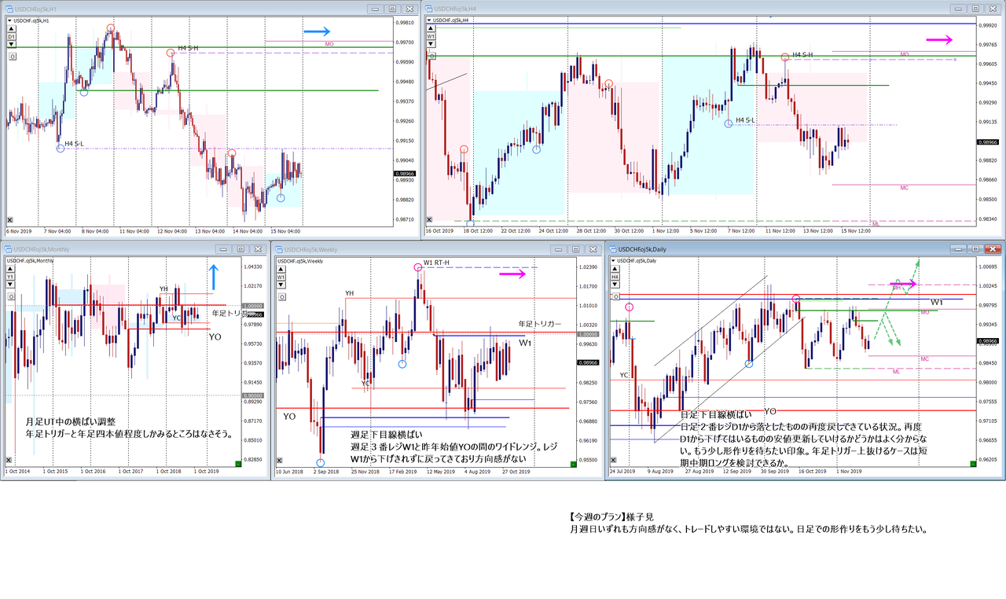Click the 週足下目線横ばい note in Weekly chart

(x=387, y=435)
